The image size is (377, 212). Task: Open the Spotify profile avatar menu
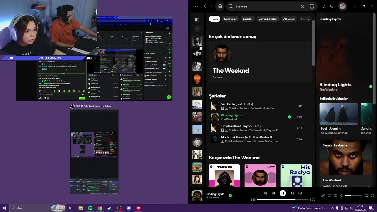(343, 6)
